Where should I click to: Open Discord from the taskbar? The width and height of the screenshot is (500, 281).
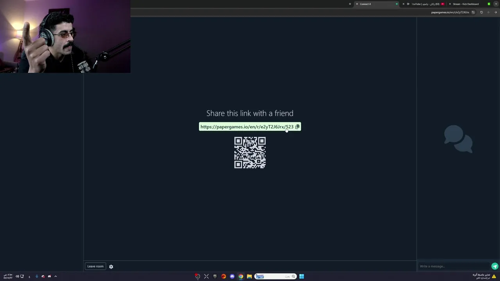[x=232, y=276]
